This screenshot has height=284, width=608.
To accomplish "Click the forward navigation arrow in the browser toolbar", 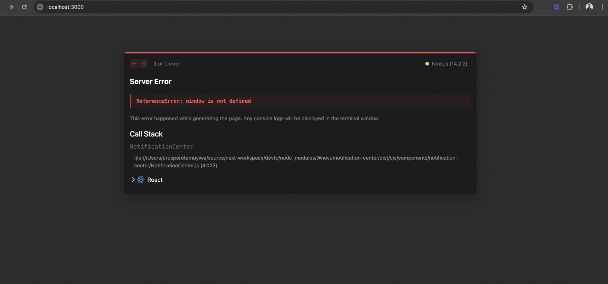I will click(x=11, y=7).
